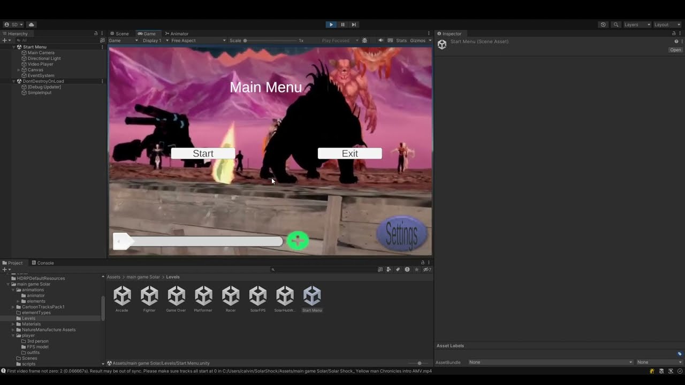Advance one frame using the Step button
685x385 pixels.
click(354, 25)
